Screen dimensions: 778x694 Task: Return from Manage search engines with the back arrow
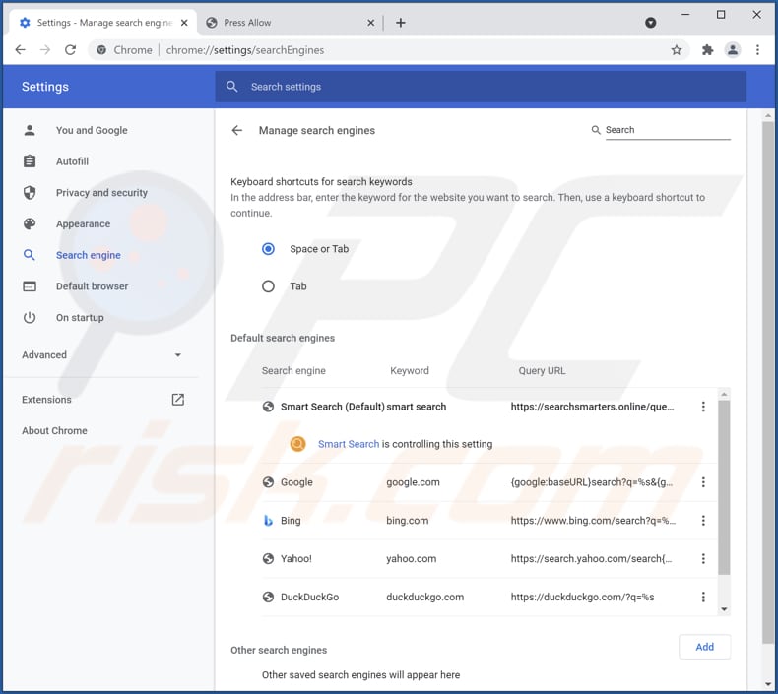coord(237,131)
